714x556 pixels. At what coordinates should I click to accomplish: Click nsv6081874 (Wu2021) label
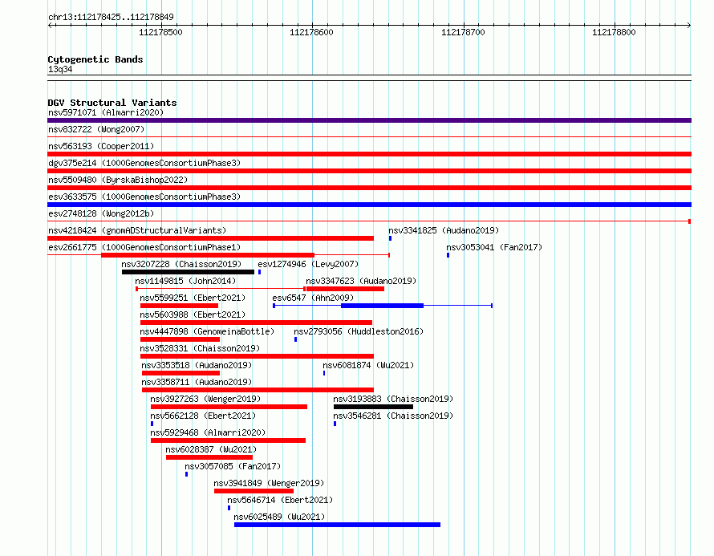click(368, 365)
